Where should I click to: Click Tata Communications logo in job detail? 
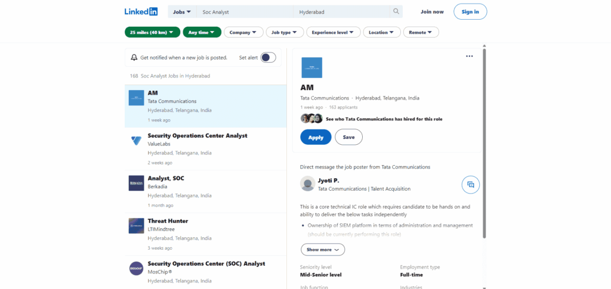tap(311, 68)
